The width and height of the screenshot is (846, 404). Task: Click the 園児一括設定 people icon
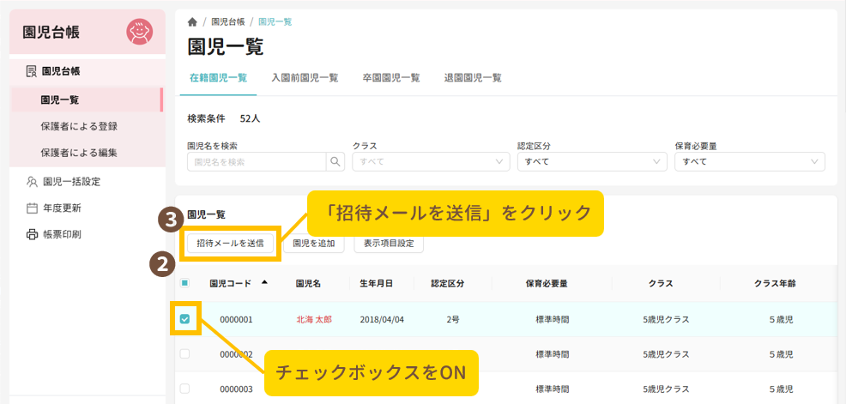pyautogui.click(x=31, y=181)
